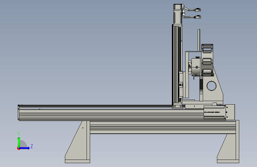Select the left triangular support leg

tap(78, 142)
